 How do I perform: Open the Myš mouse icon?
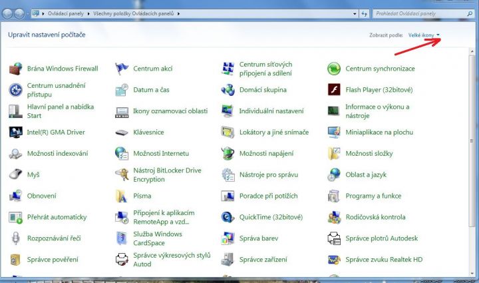(x=15, y=174)
